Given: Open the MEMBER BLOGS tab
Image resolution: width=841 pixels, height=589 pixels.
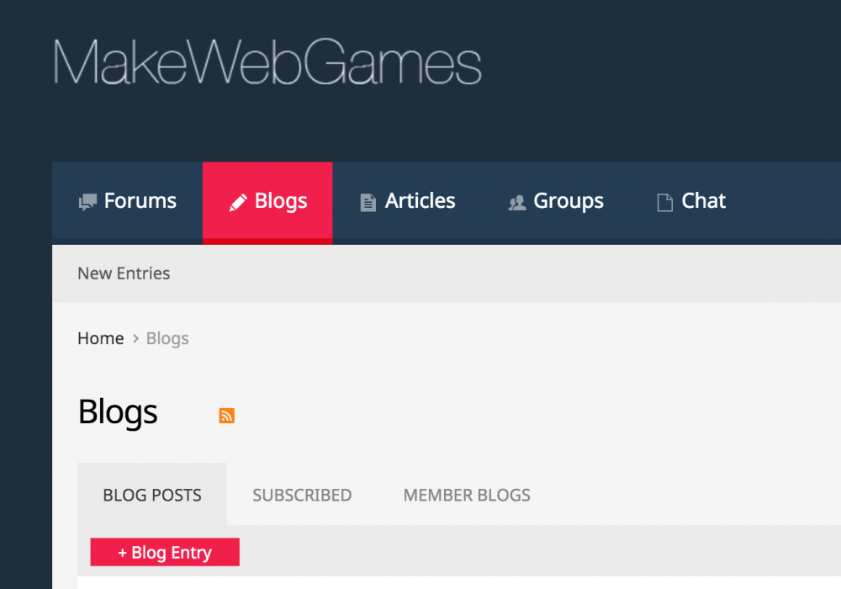Looking at the screenshot, I should point(467,495).
